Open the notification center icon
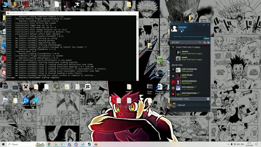Viewport: 261px width, 147px height. click(x=257, y=144)
